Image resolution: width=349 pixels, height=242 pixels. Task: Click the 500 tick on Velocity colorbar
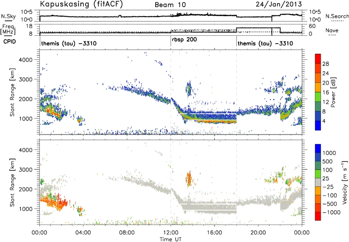pyautogui.click(x=327, y=161)
